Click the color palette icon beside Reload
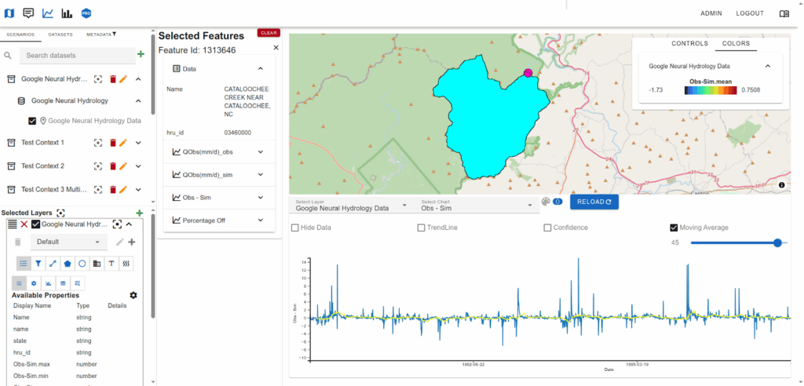 546,202
